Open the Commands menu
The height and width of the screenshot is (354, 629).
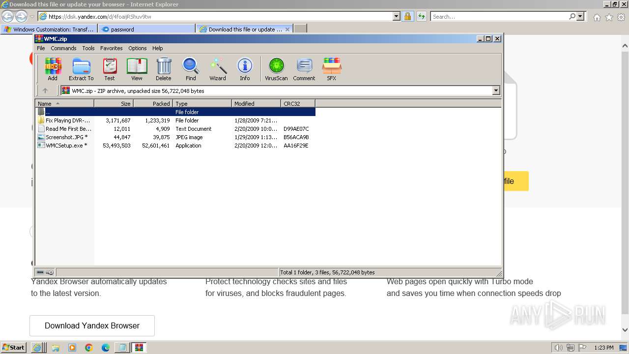click(x=63, y=48)
